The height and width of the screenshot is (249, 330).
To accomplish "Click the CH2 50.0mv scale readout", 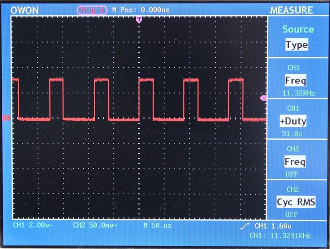I will (95, 225).
